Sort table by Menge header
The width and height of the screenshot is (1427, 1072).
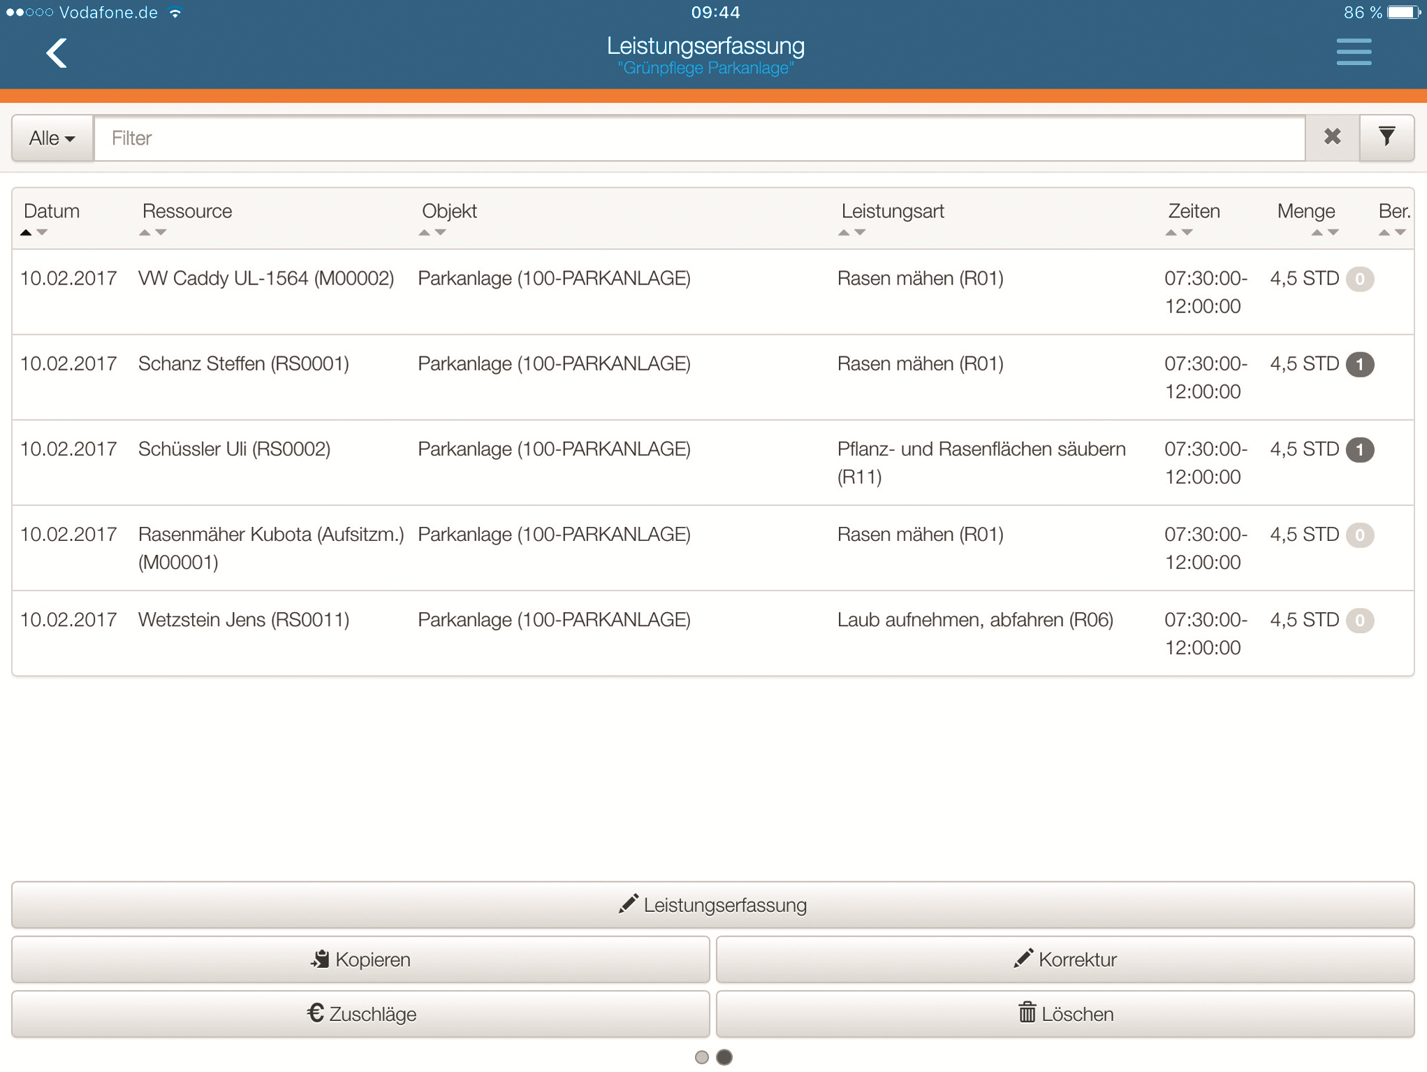[x=1305, y=211]
